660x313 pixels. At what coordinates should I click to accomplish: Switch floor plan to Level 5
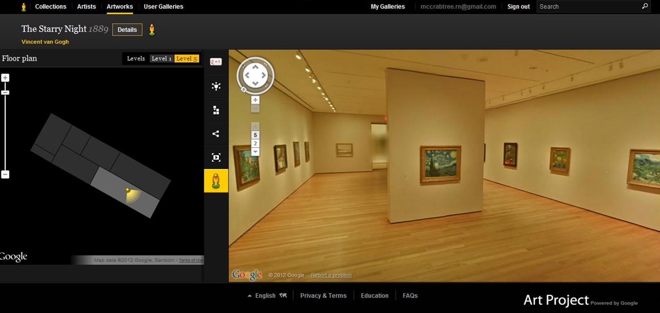[x=187, y=59]
